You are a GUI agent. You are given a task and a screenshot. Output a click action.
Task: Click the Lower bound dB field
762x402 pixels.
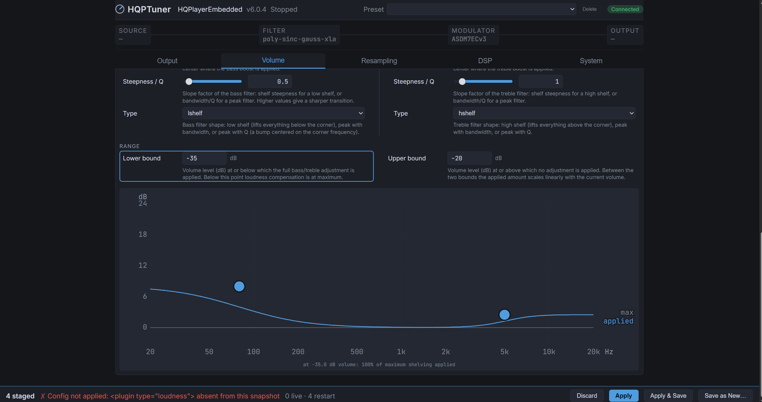[204, 158]
